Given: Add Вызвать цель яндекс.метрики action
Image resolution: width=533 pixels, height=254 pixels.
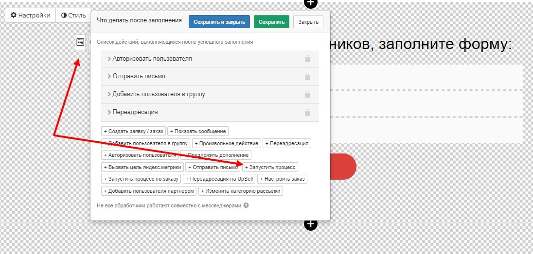Looking at the screenshot, I should pyautogui.click(x=142, y=167).
